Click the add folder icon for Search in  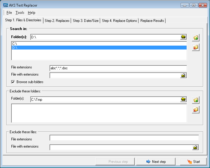[196, 37]
